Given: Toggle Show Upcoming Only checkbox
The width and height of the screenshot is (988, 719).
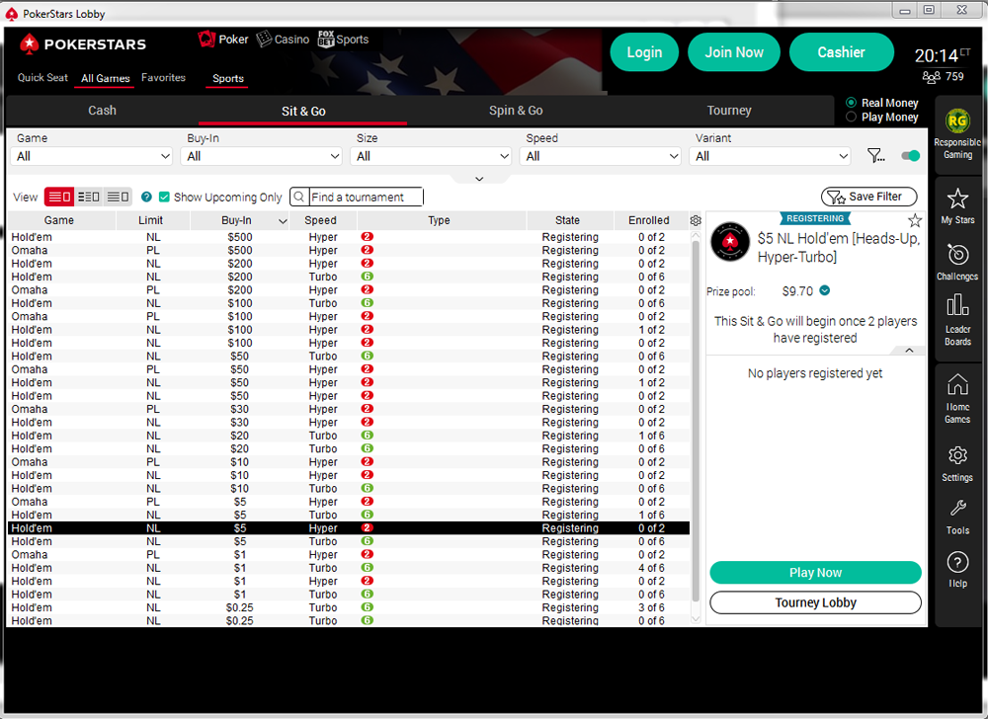Looking at the screenshot, I should pos(164,198).
